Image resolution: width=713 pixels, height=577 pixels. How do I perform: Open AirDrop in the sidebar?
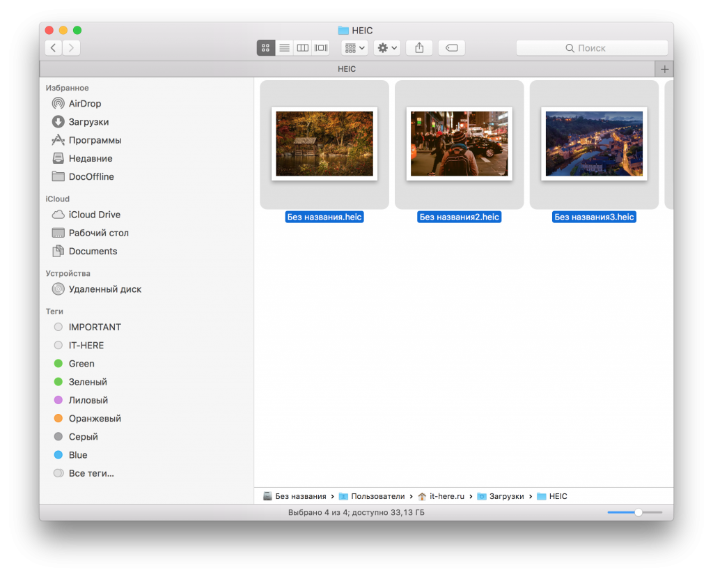[x=84, y=104]
